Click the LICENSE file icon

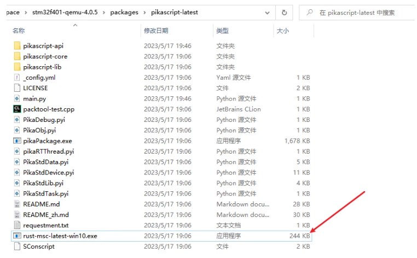[17, 88]
